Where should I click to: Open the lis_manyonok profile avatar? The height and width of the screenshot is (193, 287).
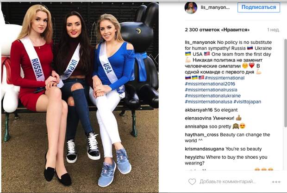coord(191,8)
